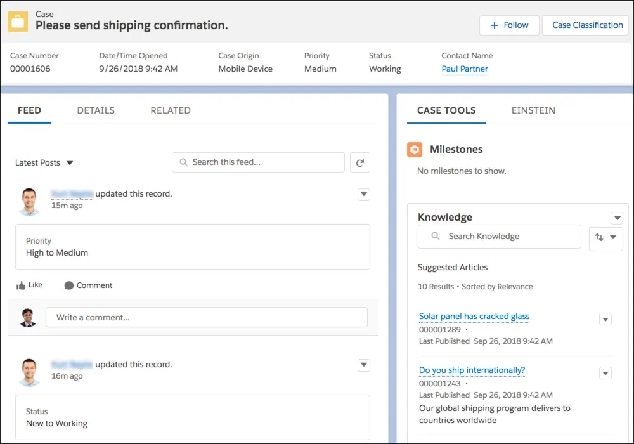Switch to the Feed tab
Image resolution: width=634 pixels, height=444 pixels.
pyautogui.click(x=29, y=110)
